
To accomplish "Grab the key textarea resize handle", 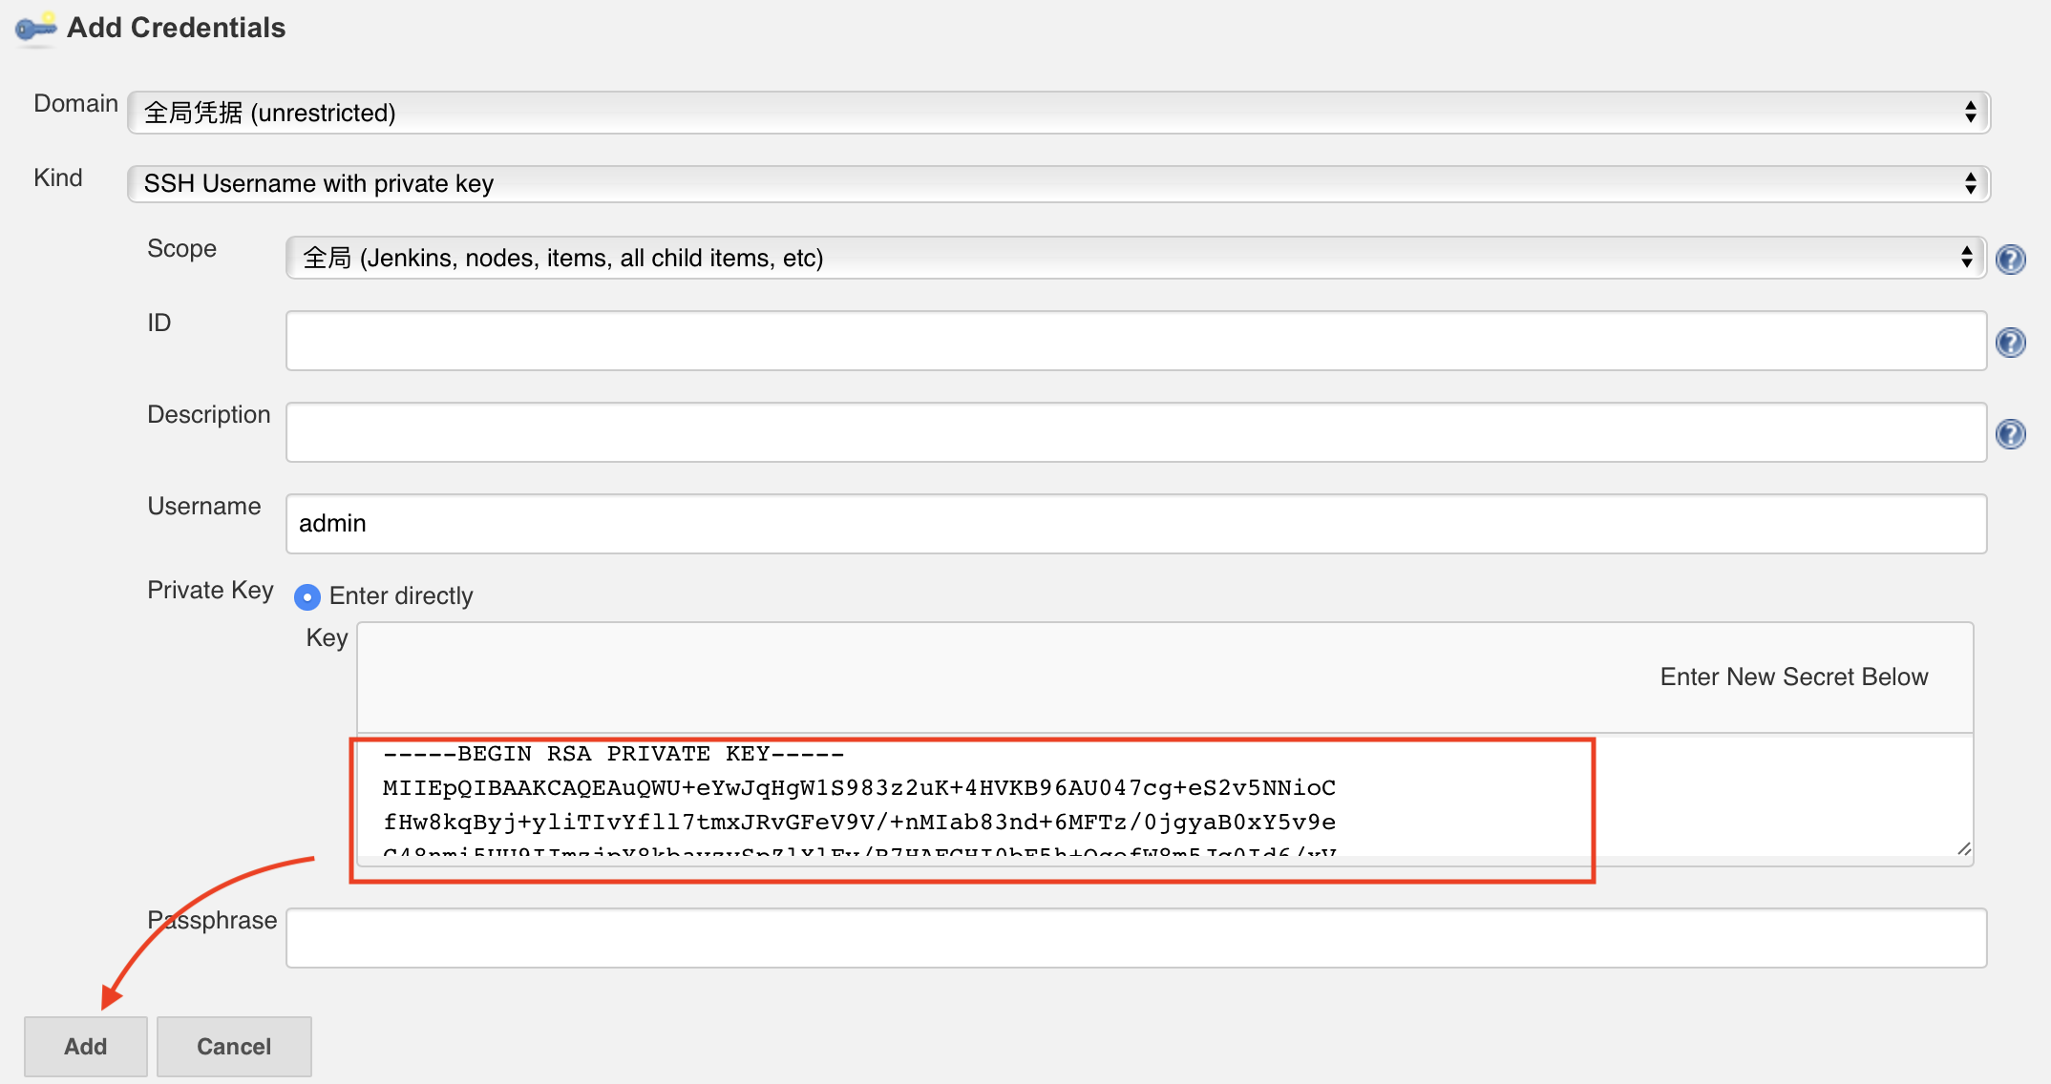I will 1964,849.
